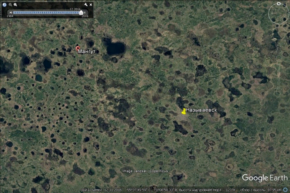Click the red Мангут placemark pin
The height and width of the screenshot is (193, 290).
coord(78,49)
